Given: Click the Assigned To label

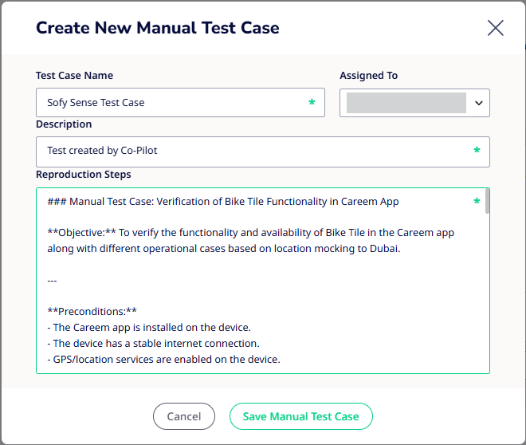Looking at the screenshot, I should (369, 76).
